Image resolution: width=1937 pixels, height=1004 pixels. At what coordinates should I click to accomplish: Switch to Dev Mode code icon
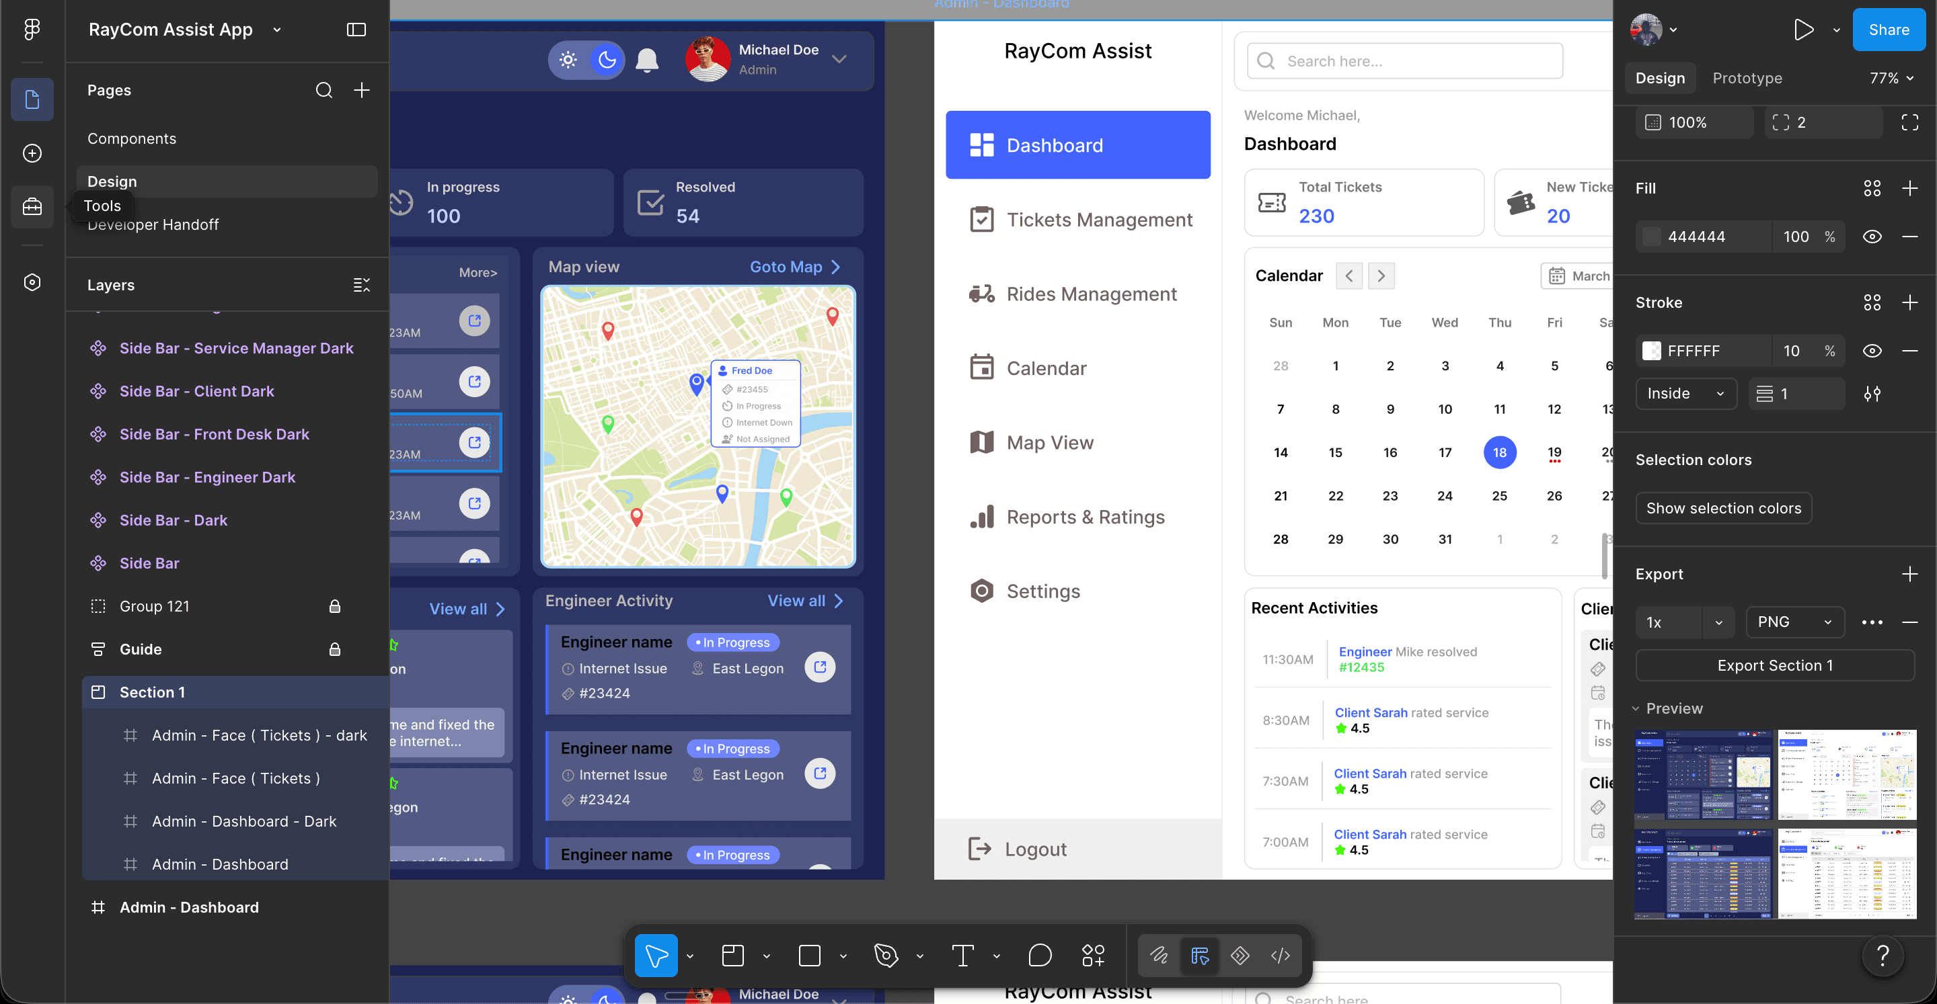pos(1281,956)
